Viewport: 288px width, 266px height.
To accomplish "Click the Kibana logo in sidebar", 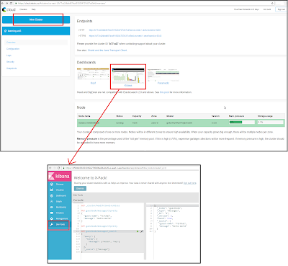I will tap(60, 176).
